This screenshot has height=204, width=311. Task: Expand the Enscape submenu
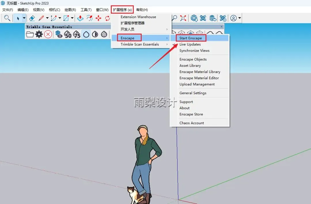pyautogui.click(x=141, y=38)
